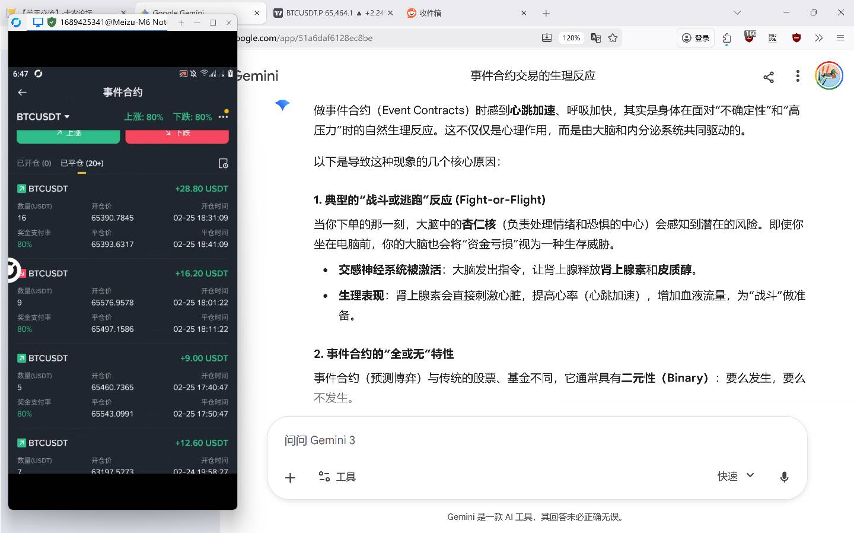
Task: Click the 登录 login button
Action: click(x=696, y=38)
